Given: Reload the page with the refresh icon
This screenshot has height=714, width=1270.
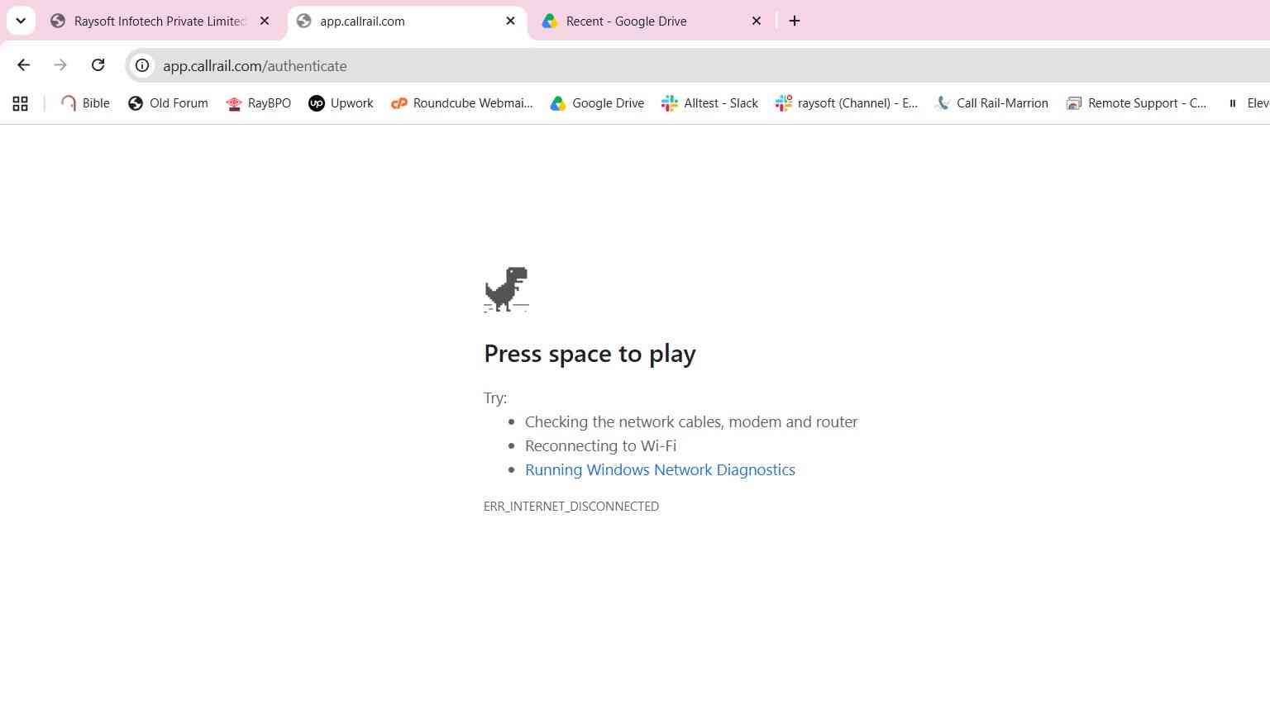Looking at the screenshot, I should point(98,65).
